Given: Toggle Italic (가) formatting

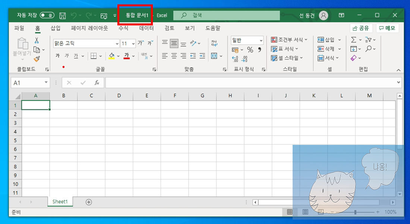Looking at the screenshot, I should click(67, 56).
